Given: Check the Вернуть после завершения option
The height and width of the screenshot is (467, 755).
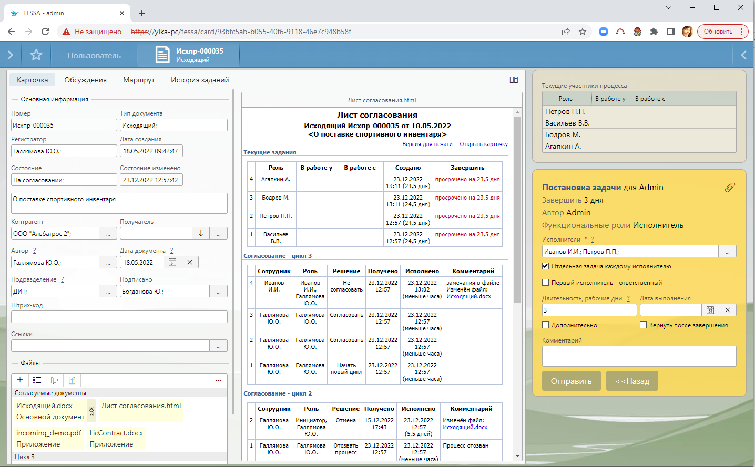Looking at the screenshot, I should point(643,325).
